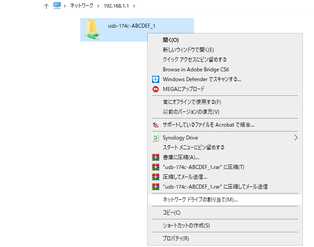The height and width of the screenshot is (247, 314).
Task: Select クイック アクセスにピン留めする
Action: coord(225,60)
